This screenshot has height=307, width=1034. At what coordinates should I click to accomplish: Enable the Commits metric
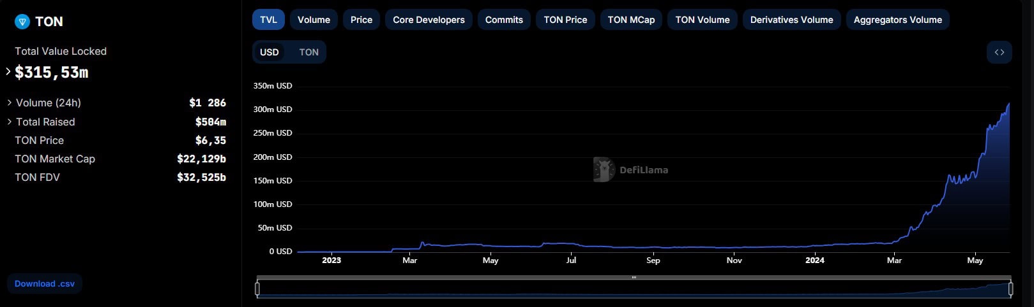[504, 20]
